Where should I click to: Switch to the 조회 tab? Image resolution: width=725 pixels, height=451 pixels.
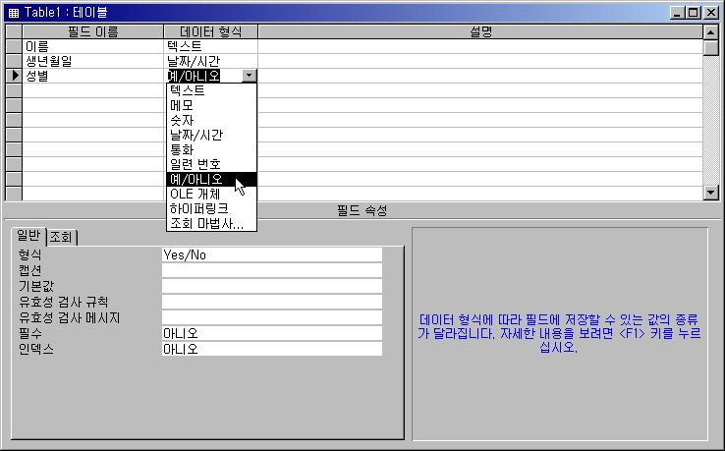[x=63, y=236]
